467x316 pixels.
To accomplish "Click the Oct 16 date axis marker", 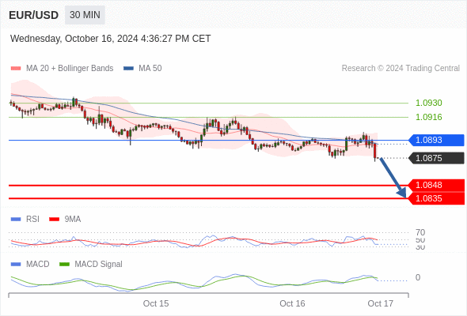I will tap(292, 303).
